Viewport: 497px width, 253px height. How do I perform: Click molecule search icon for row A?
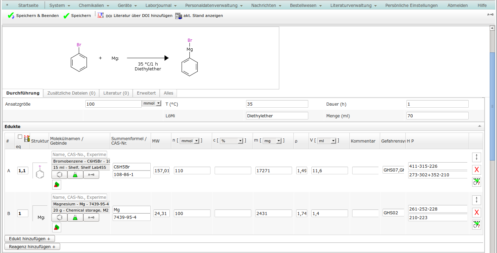pyautogui.click(x=477, y=182)
